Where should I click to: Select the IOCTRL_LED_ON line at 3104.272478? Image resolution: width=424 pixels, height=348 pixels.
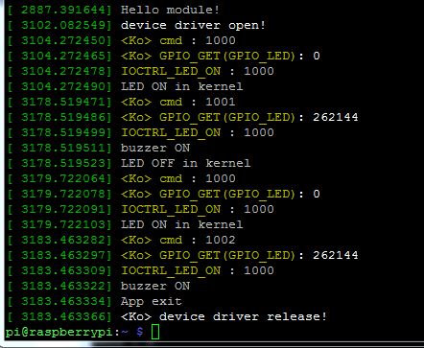(x=198, y=71)
